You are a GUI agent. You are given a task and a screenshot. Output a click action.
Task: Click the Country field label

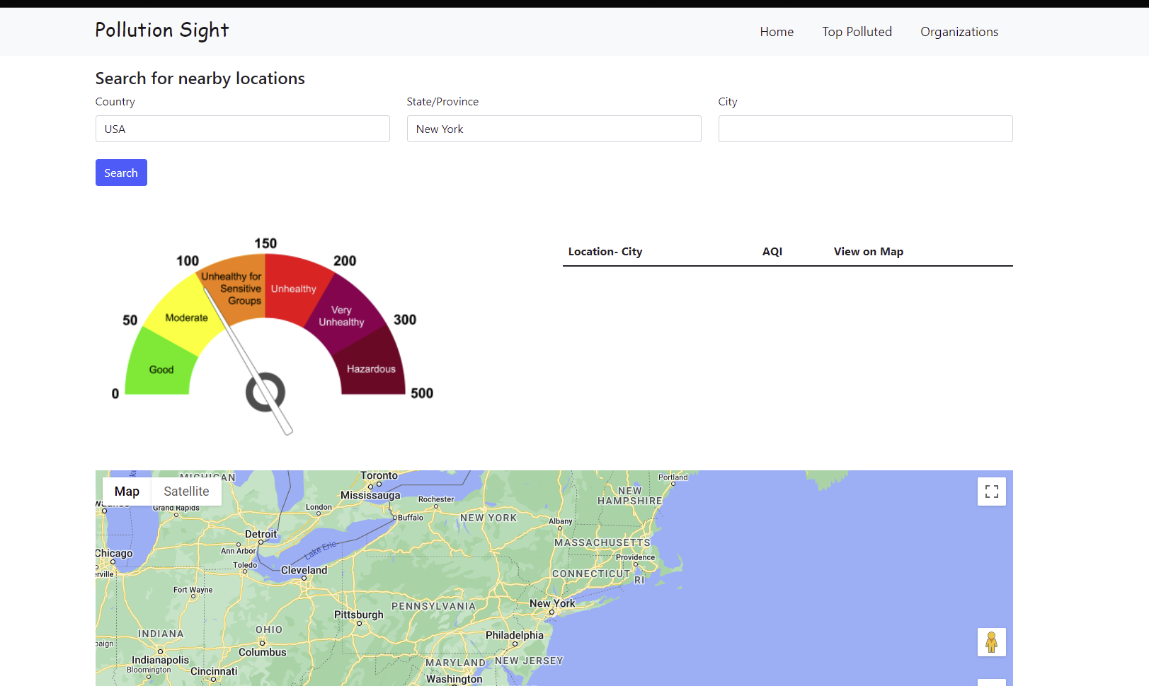point(115,102)
